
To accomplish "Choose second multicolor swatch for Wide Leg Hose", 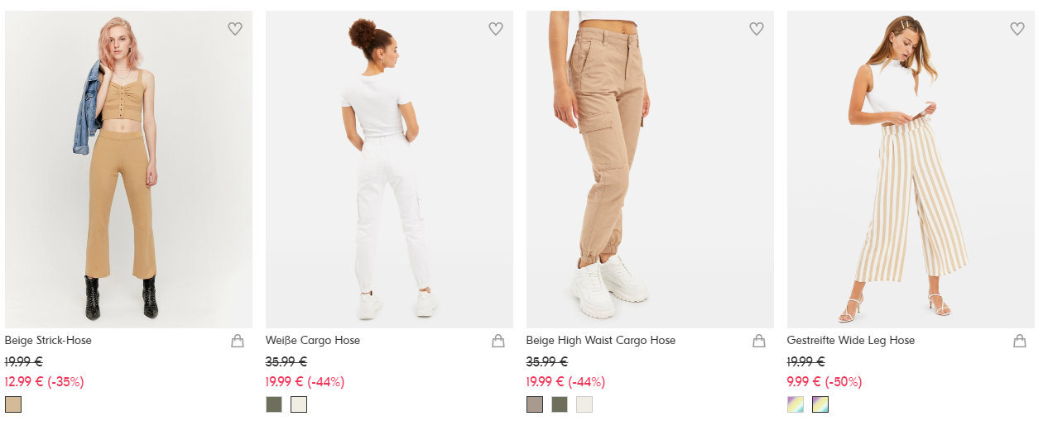I will point(820,404).
